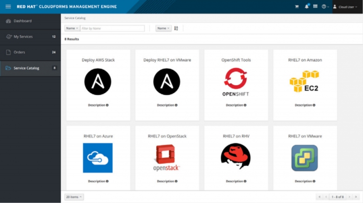Open the notifications bell
The height and width of the screenshot is (203, 363).
(307, 6)
